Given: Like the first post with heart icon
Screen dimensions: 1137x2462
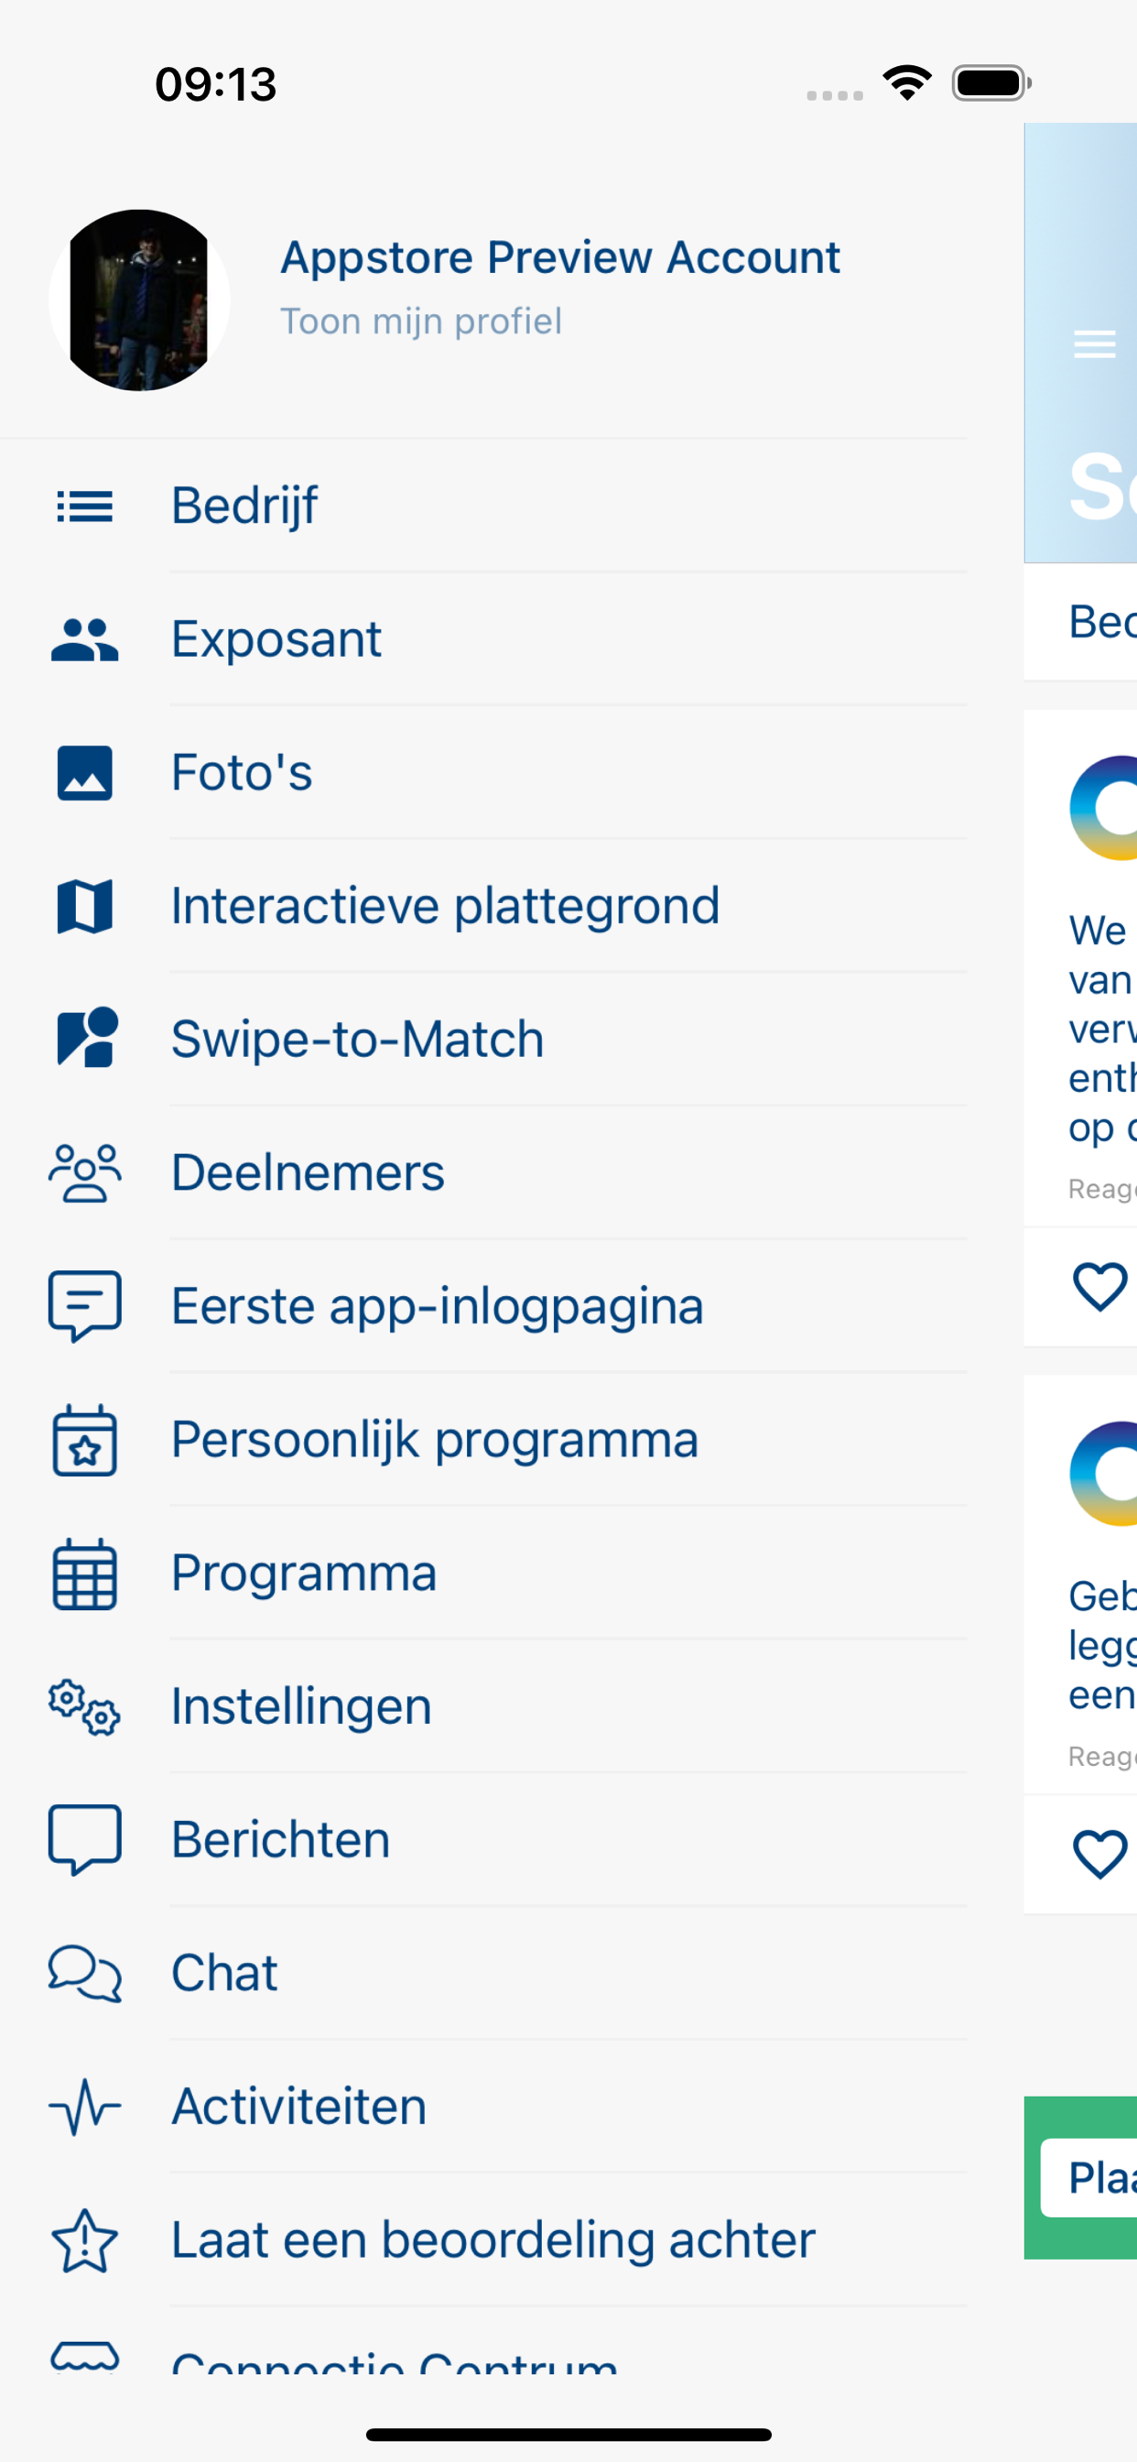Looking at the screenshot, I should [1099, 1287].
